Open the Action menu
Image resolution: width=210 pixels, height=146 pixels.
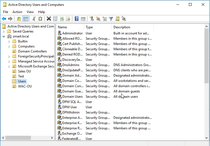point(18,12)
